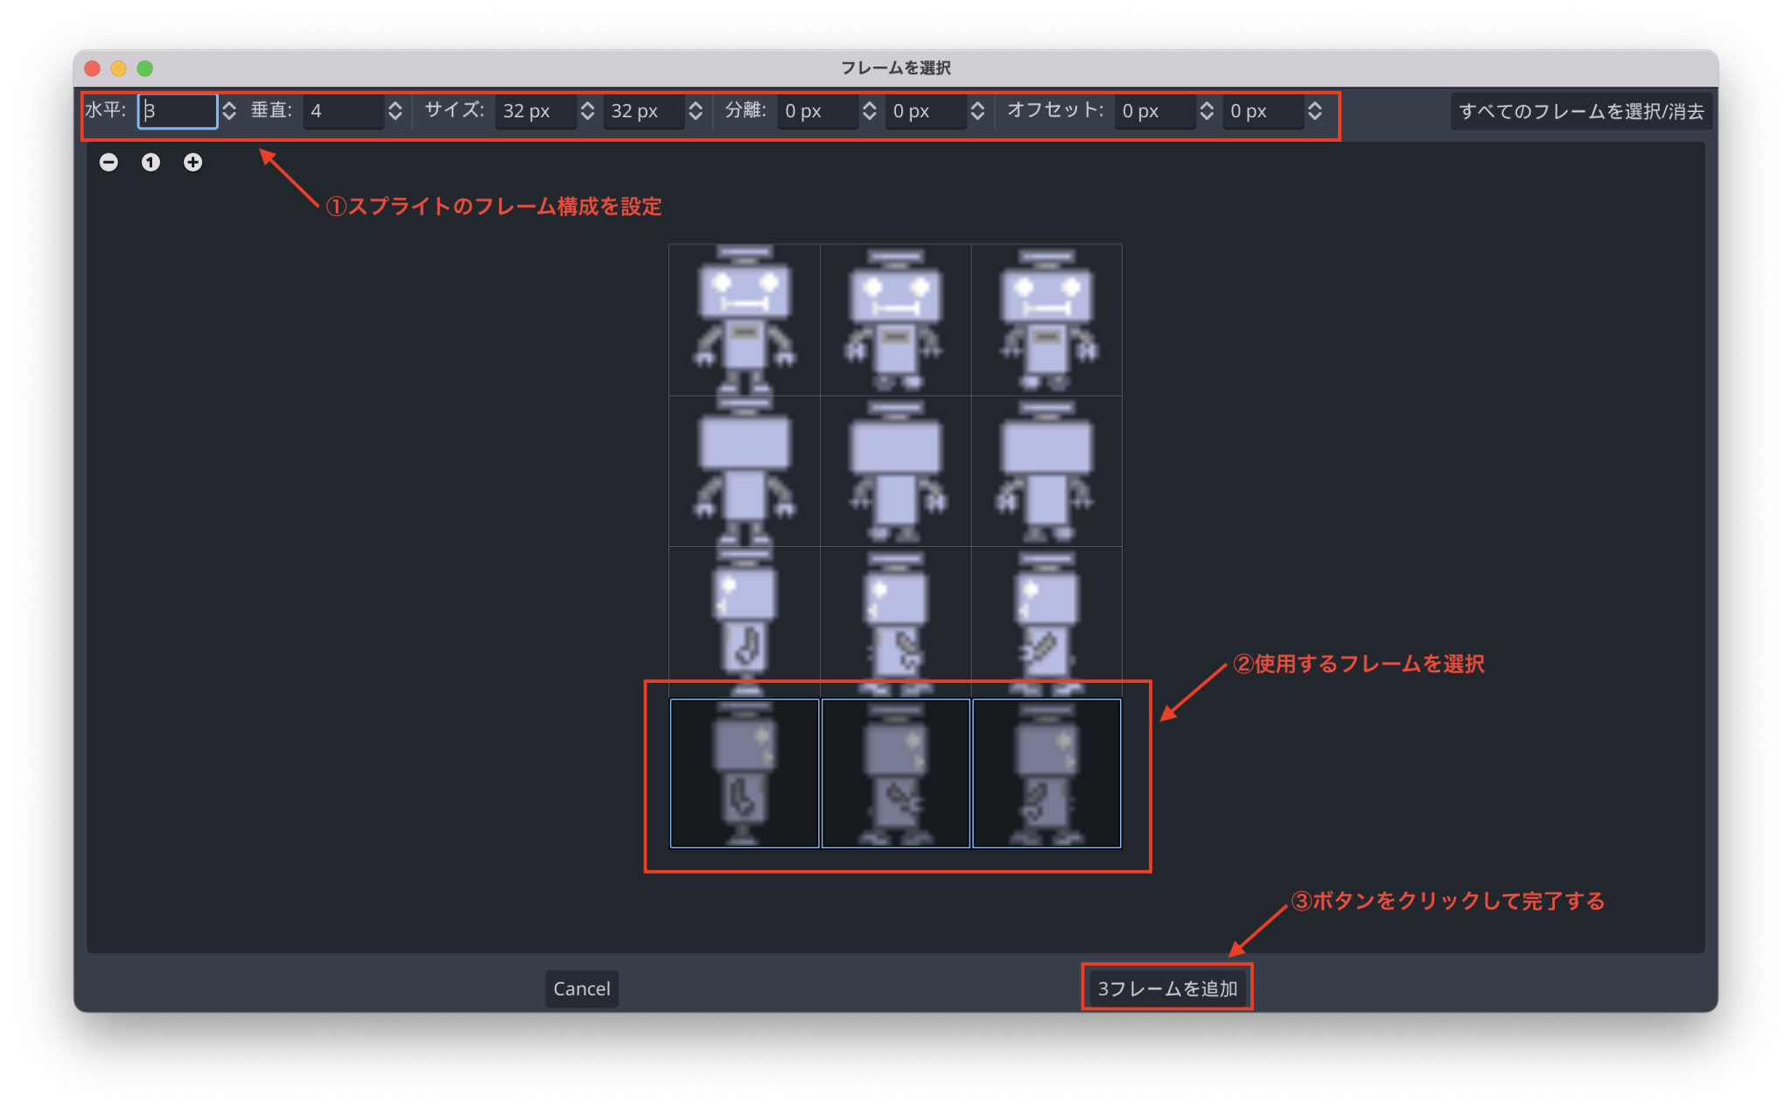Reset the preview zoom to 100%
Image resolution: width=1792 pixels, height=1110 pixels.
(150, 162)
